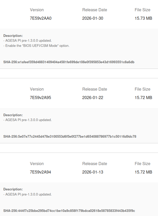
Task: Click version number 7E59v2A94
Action: [40, 172]
